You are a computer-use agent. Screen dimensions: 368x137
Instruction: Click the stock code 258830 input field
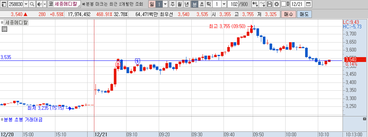click(16, 4)
